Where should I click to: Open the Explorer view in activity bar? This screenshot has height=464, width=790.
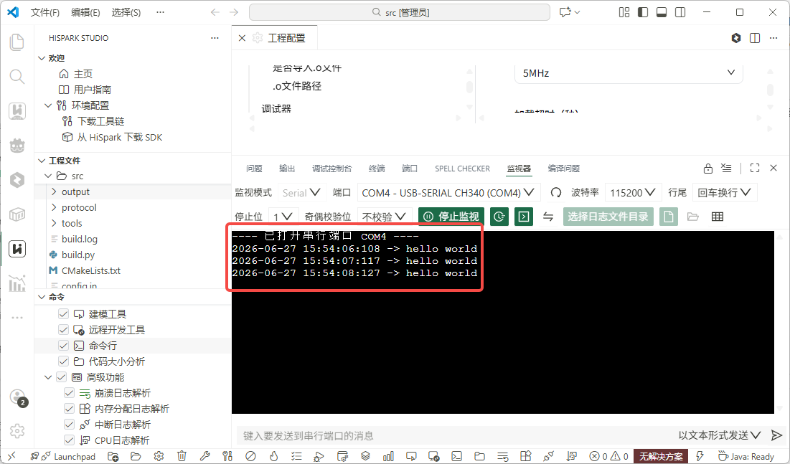click(x=17, y=42)
